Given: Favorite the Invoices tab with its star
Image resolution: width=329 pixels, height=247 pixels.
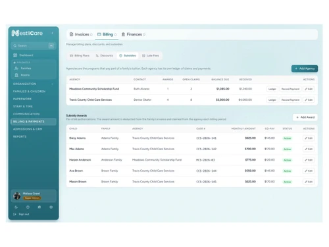Looking at the screenshot, I should coord(91,34).
